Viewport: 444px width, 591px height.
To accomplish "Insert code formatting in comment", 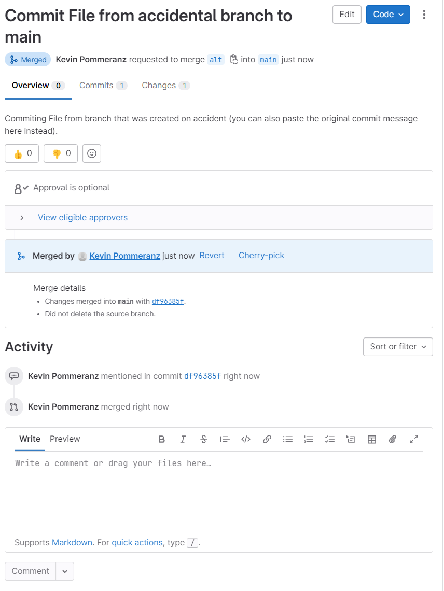I will [246, 439].
